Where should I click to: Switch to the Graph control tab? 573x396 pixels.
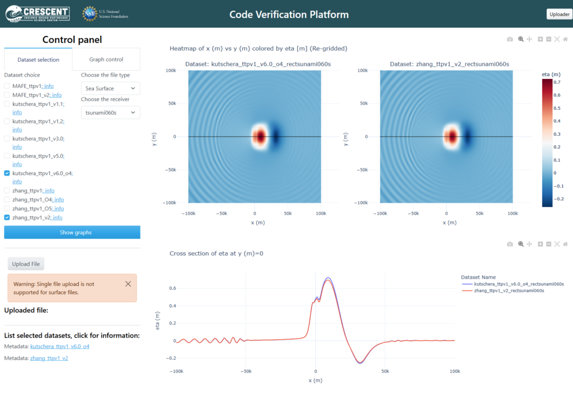[106, 59]
